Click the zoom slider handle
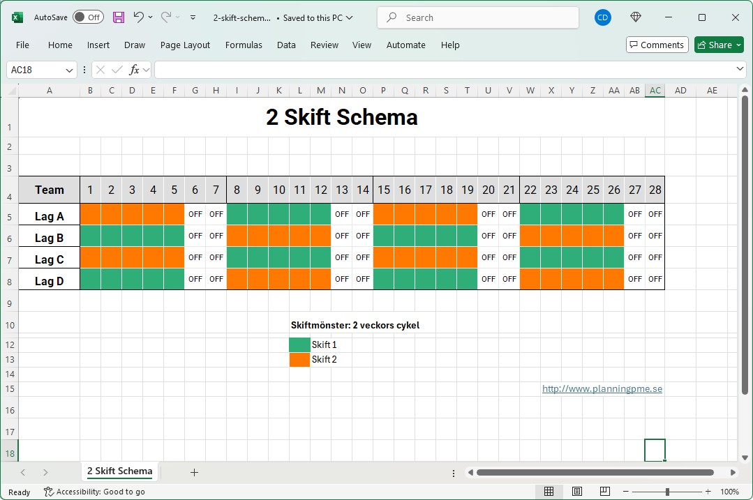The image size is (753, 500). click(667, 492)
